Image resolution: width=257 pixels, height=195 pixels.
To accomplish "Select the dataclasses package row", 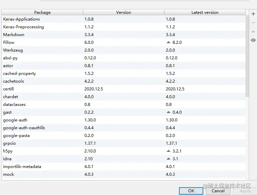I will 124,105.
